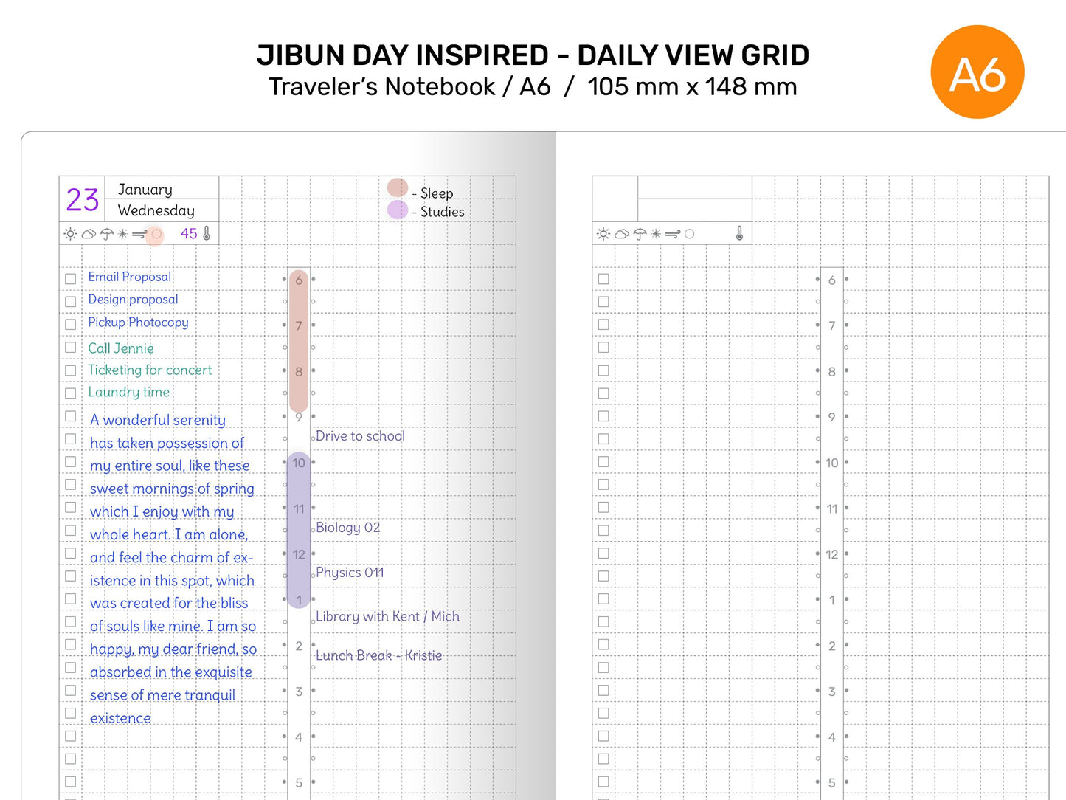Viewport: 1066px width, 800px height.
Task: Click hour 9 on the right page timeline
Action: (x=832, y=417)
